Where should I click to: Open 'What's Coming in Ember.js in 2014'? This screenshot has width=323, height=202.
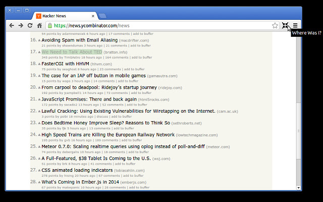[x=80, y=182]
